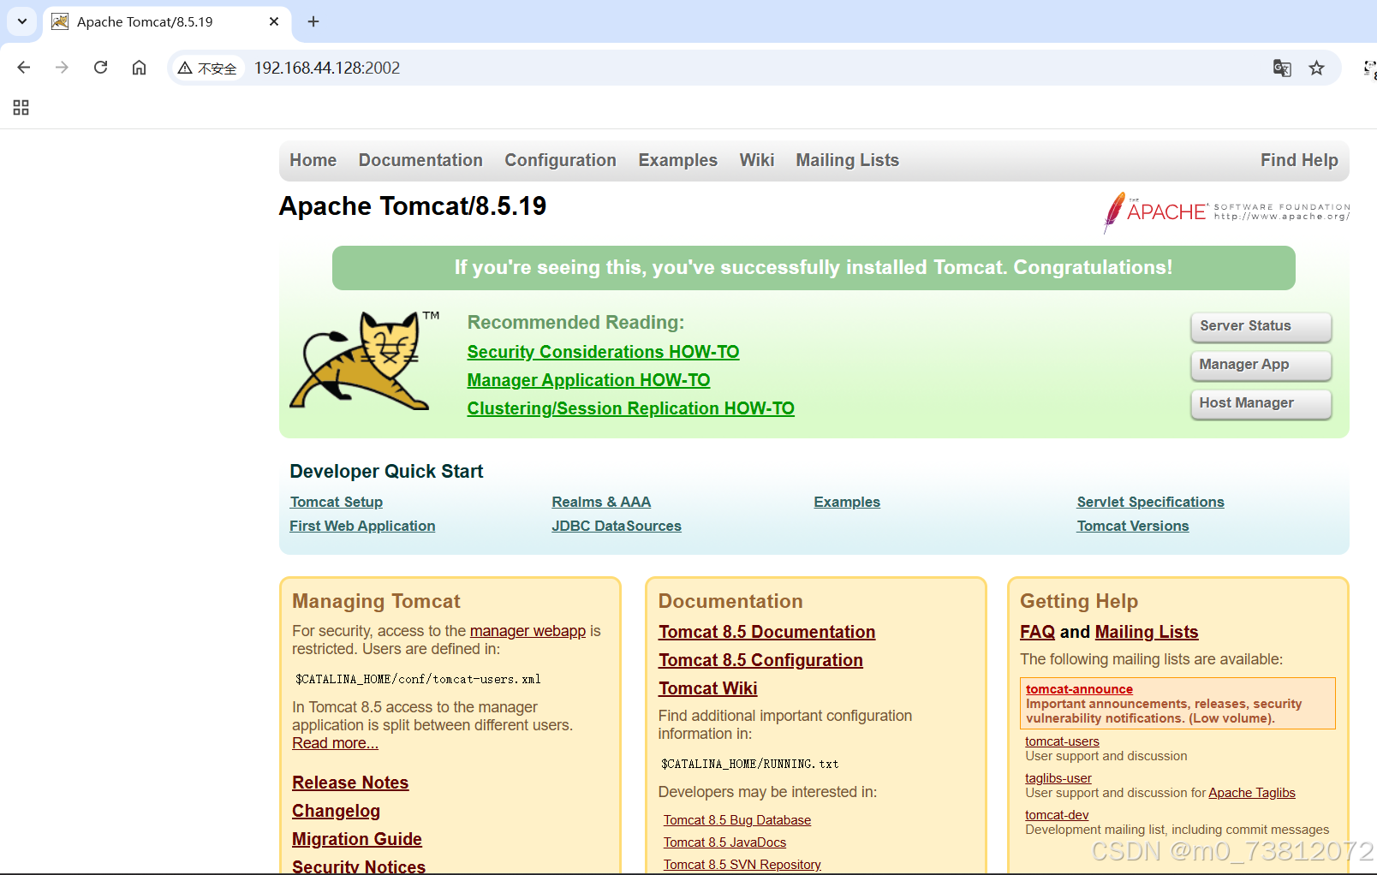Close the Apache Tomcat/8.5.19 tab
Viewport: 1377px width, 875px height.
click(x=274, y=21)
